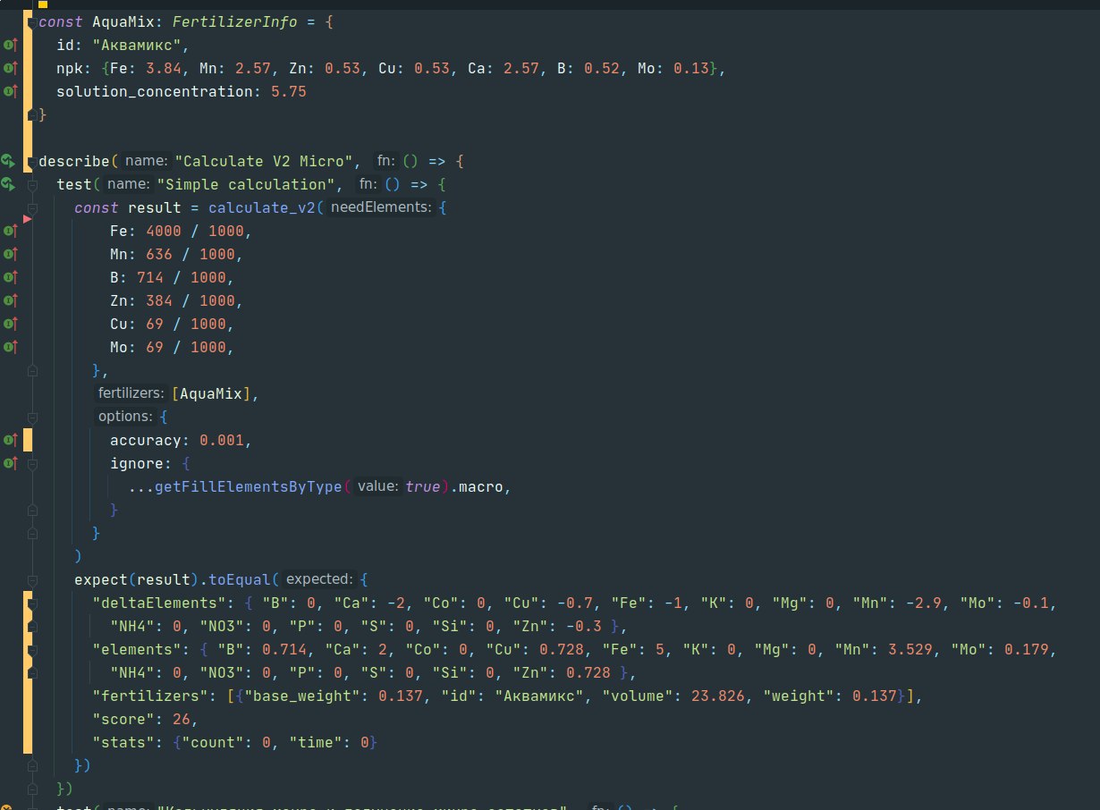Click the implements gutter icon on the npk line

pos(10,68)
